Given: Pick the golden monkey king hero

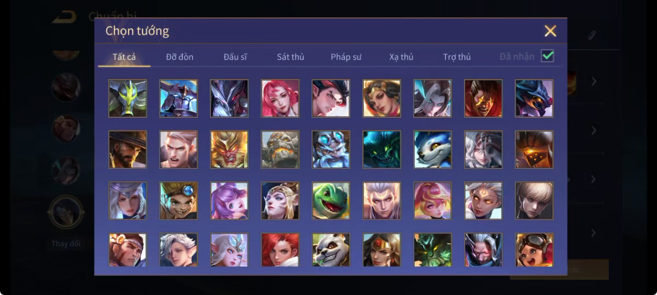Looking at the screenshot, I should (x=229, y=149).
